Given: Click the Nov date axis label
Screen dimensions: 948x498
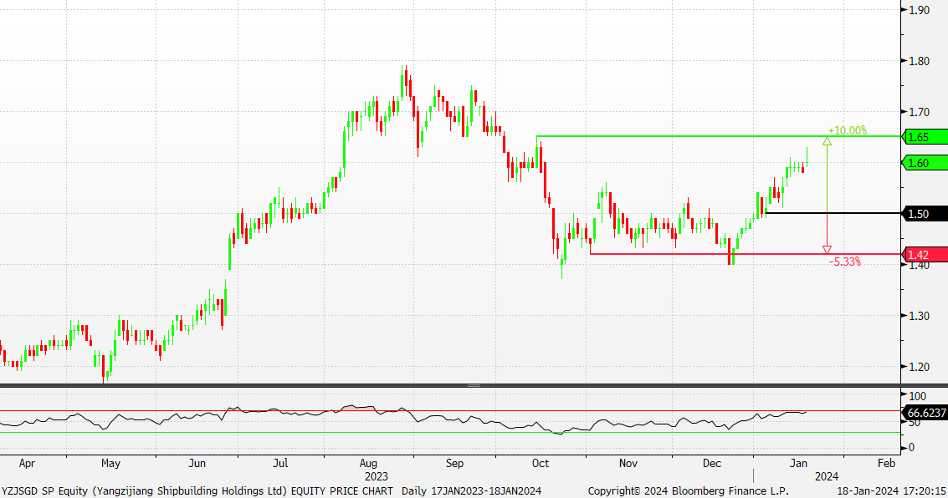Looking at the screenshot, I should (628, 464).
